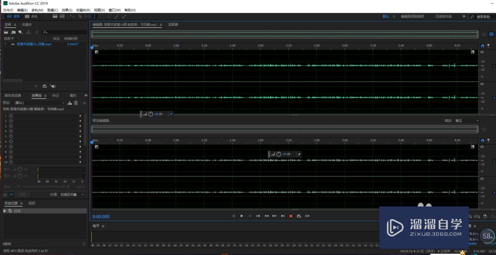Show the spectral pitch display icon
The width and height of the screenshot is (496, 255).
coord(62,16)
